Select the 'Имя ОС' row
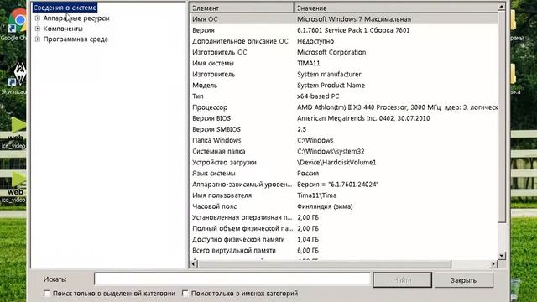 [344, 19]
